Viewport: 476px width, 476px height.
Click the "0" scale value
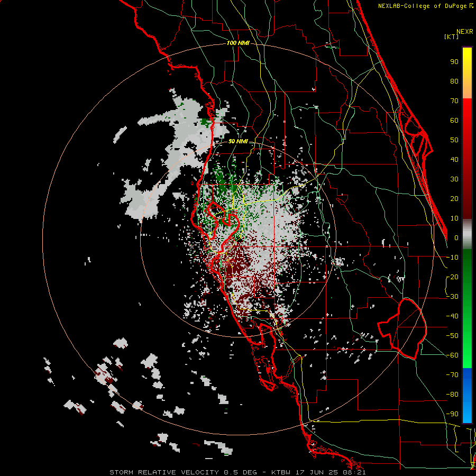point(456,238)
